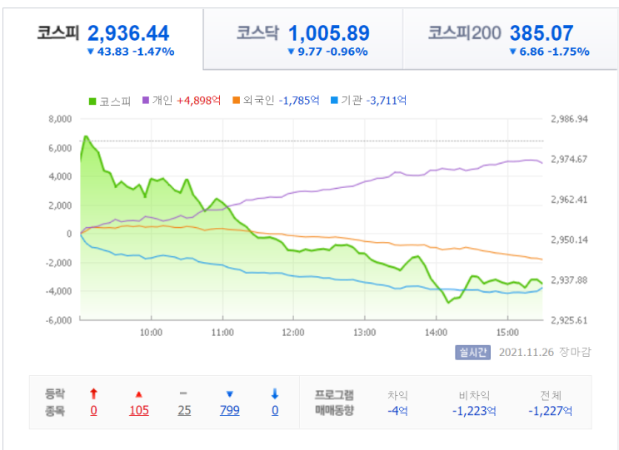Click the KOSPI change 43.83 -1.47%
This screenshot has width=619, height=450.
[131, 52]
